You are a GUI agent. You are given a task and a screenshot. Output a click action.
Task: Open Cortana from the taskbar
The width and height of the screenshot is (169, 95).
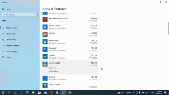15,93
